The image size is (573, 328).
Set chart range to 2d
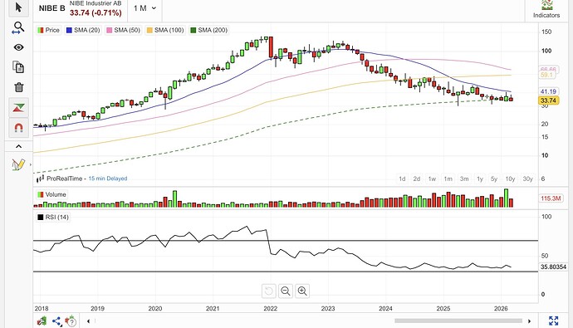pos(417,179)
